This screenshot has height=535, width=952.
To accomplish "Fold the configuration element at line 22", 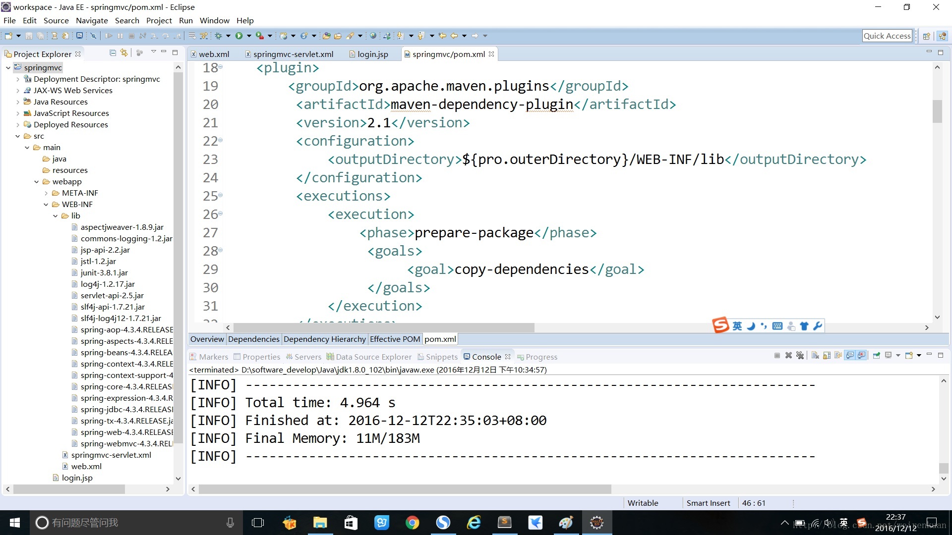I will click(x=221, y=140).
